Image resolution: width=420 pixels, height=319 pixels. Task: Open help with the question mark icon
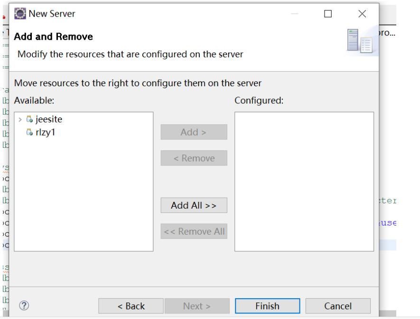(24, 306)
